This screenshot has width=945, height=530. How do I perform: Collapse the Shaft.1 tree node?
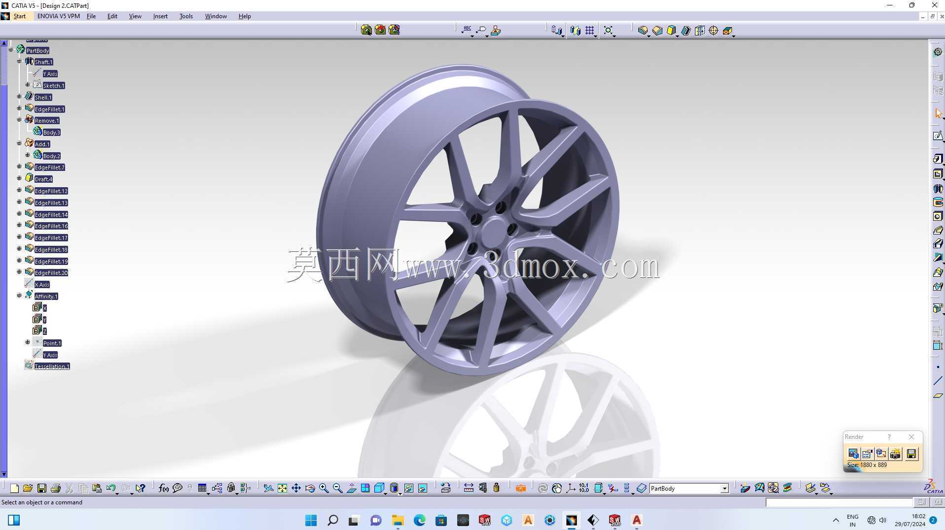19,62
